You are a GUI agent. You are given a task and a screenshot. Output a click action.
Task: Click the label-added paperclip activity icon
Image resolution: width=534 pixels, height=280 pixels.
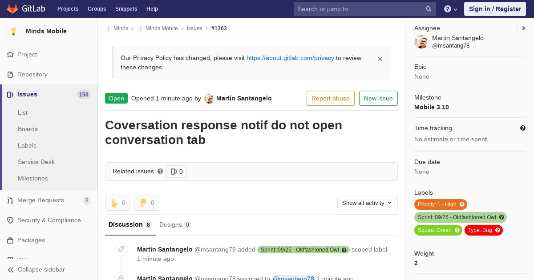tap(121, 250)
